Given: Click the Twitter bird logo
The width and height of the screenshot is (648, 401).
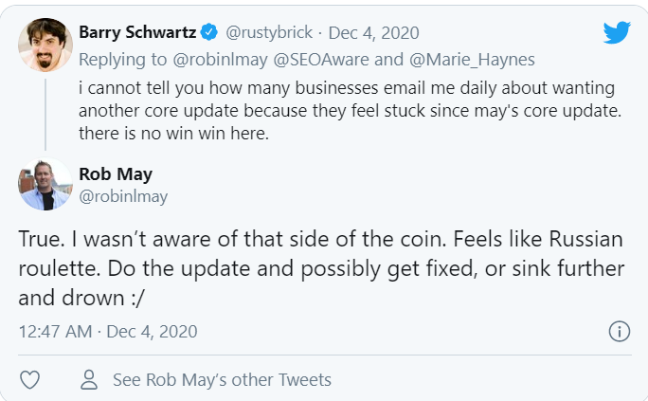Looking at the screenshot, I should (617, 34).
